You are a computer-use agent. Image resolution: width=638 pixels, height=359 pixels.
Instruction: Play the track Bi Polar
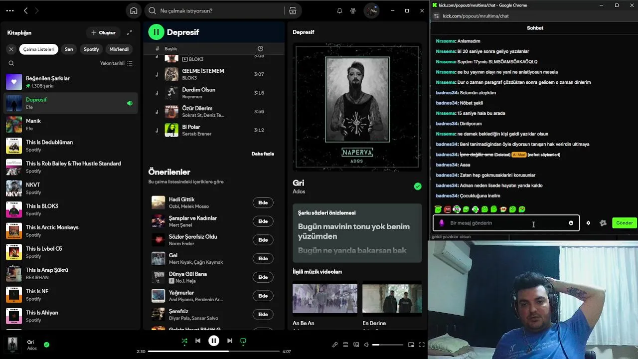213,130
